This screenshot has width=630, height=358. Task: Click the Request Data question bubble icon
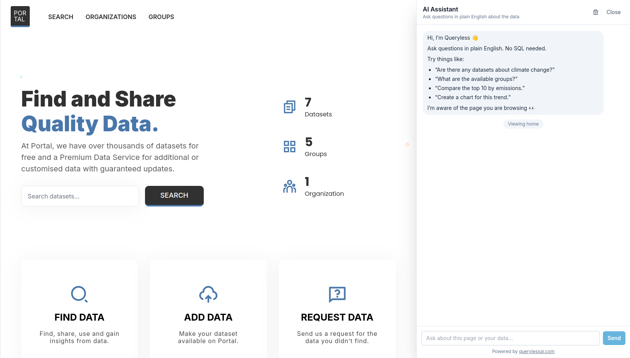(x=337, y=294)
